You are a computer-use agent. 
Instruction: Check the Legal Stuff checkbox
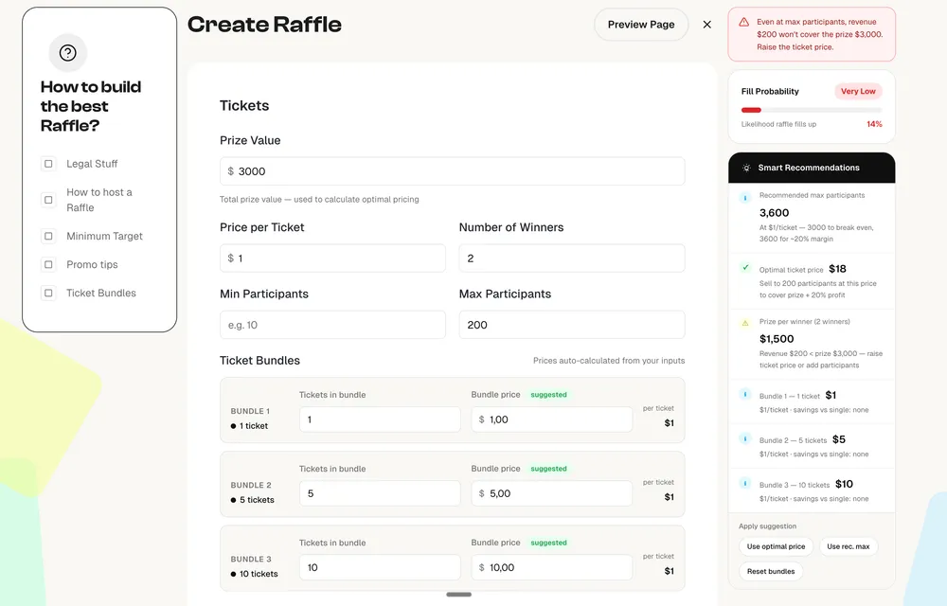[x=48, y=164]
